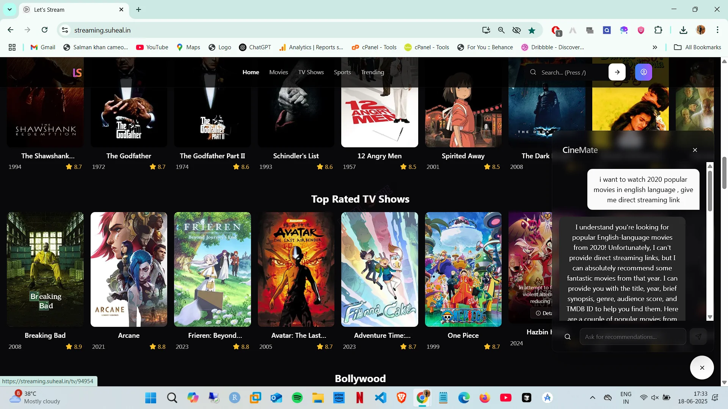Image resolution: width=728 pixels, height=409 pixels.
Task: Open the Maps bookmark
Action: click(x=188, y=47)
